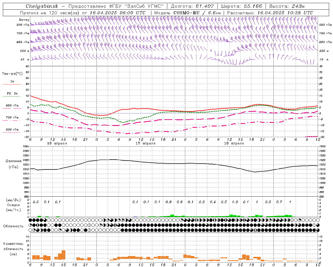Click the 'Высота: 243м' header text
This screenshot has width=333, height=267.
pos(287,6)
